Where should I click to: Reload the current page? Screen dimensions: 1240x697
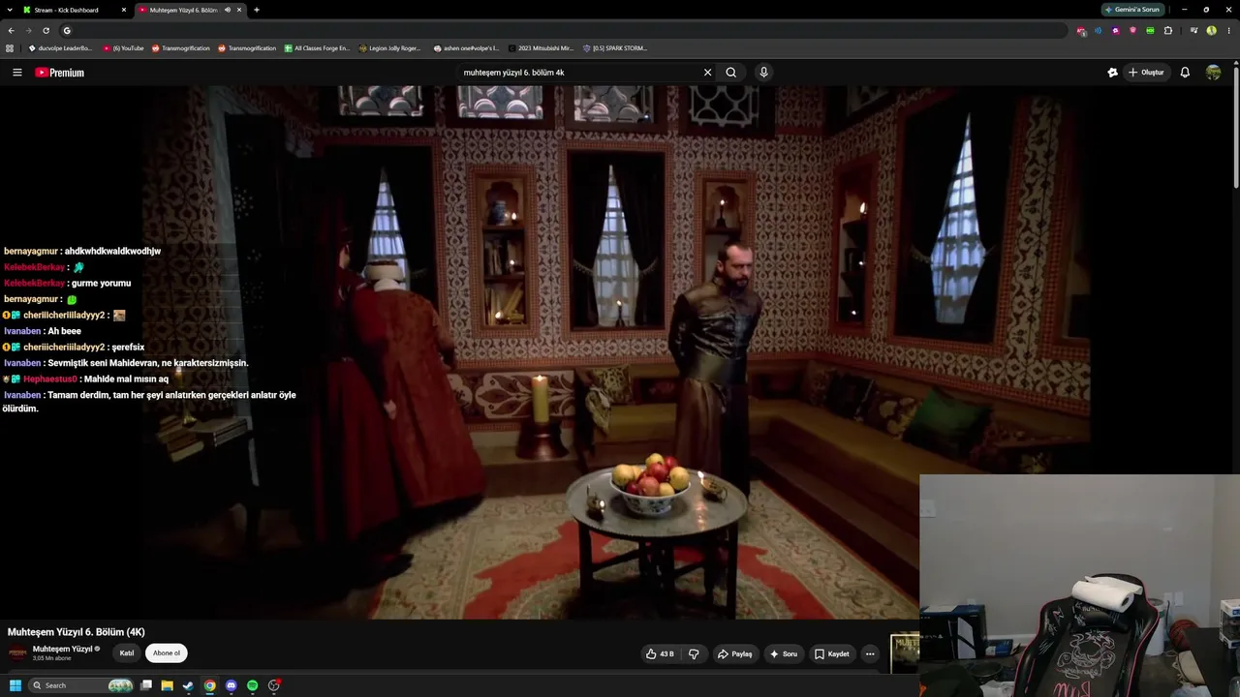click(x=46, y=30)
